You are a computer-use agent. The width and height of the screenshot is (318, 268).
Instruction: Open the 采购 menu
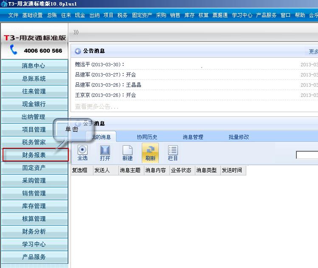point(161,15)
